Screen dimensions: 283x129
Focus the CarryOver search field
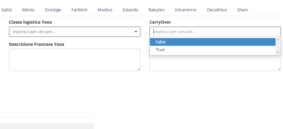(x=215, y=32)
